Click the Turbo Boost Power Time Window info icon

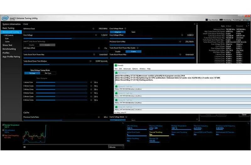91,61
